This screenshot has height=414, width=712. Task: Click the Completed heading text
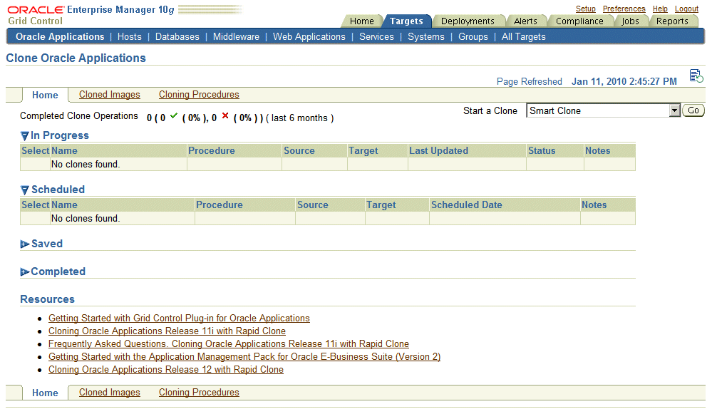(58, 271)
